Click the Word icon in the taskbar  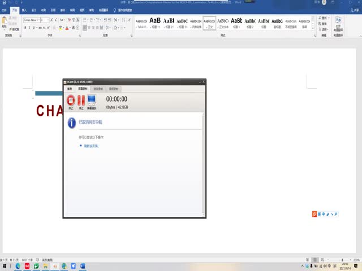click(82, 266)
